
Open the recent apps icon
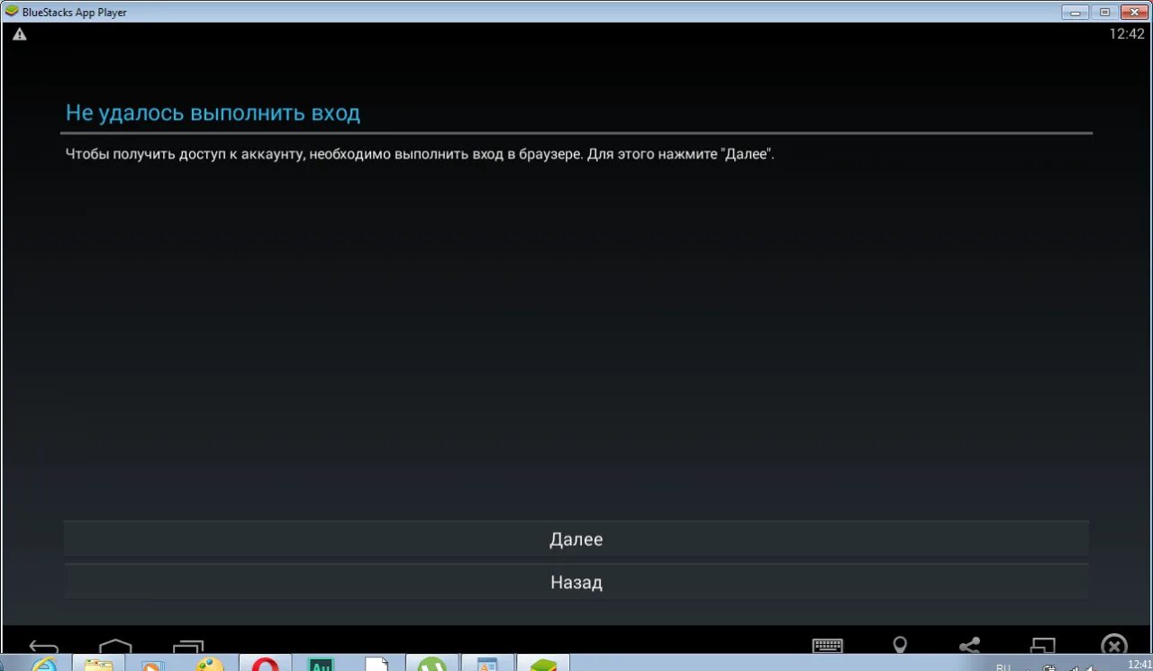click(x=188, y=648)
